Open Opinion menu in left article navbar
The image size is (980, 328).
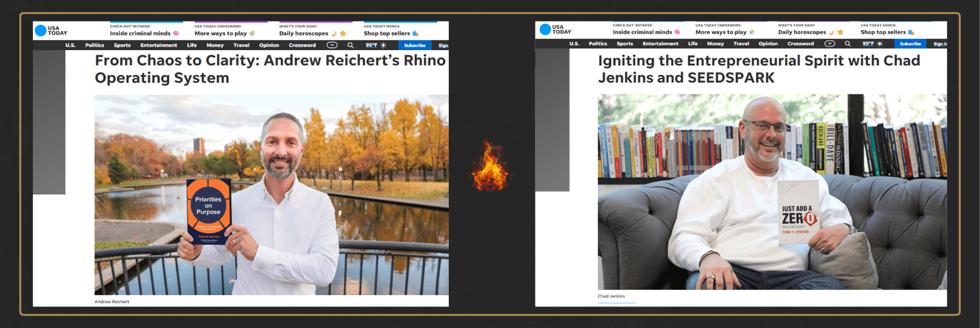[x=269, y=45]
